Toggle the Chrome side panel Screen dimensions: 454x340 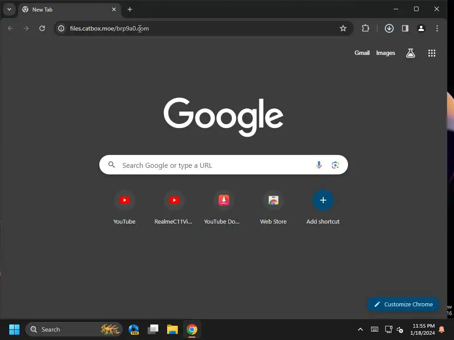[405, 28]
